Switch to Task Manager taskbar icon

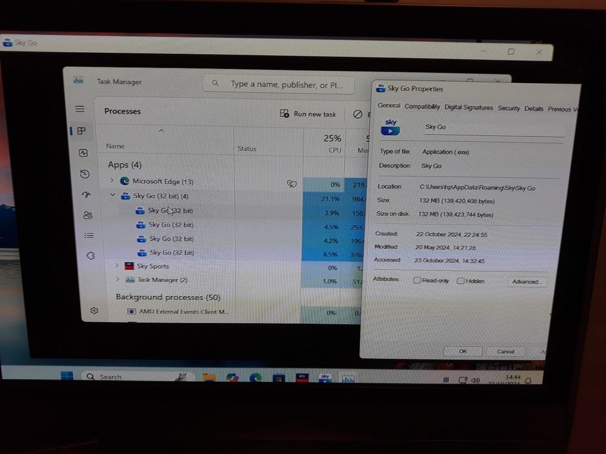[x=348, y=379]
